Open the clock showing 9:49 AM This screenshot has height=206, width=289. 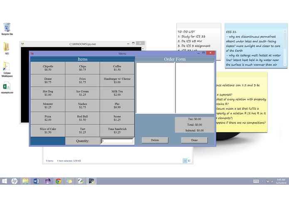point(281,181)
